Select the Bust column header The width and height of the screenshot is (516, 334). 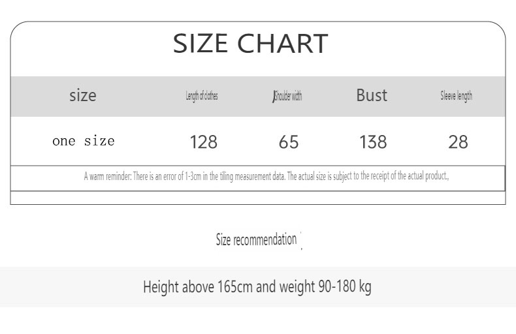pyautogui.click(x=372, y=95)
